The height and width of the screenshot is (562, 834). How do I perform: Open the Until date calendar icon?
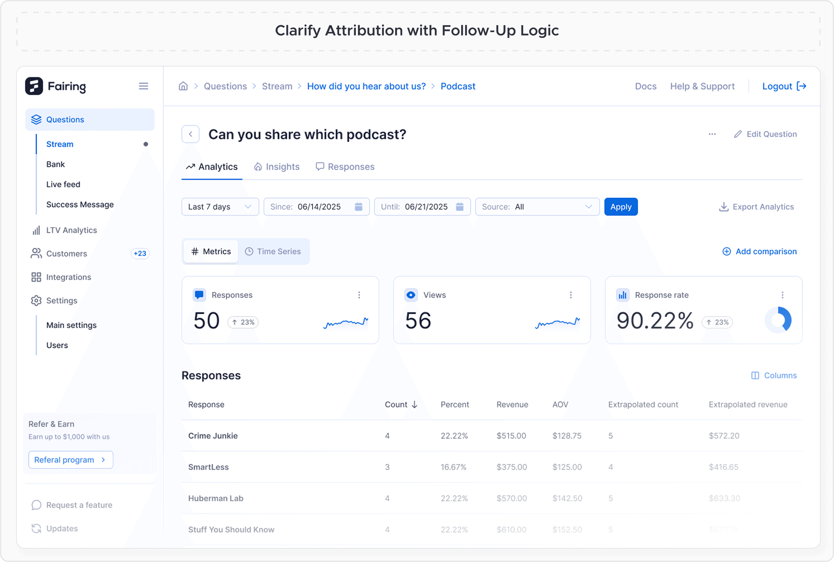[459, 206]
